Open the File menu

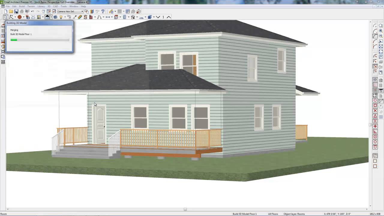(x=8, y=6)
